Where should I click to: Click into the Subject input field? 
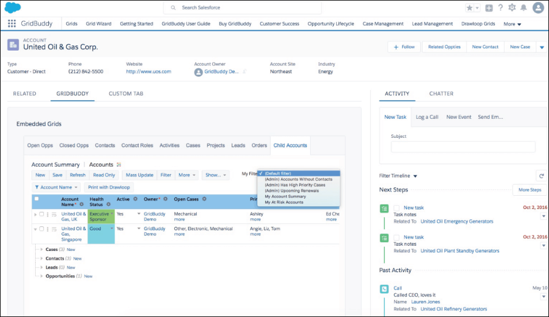(463, 146)
